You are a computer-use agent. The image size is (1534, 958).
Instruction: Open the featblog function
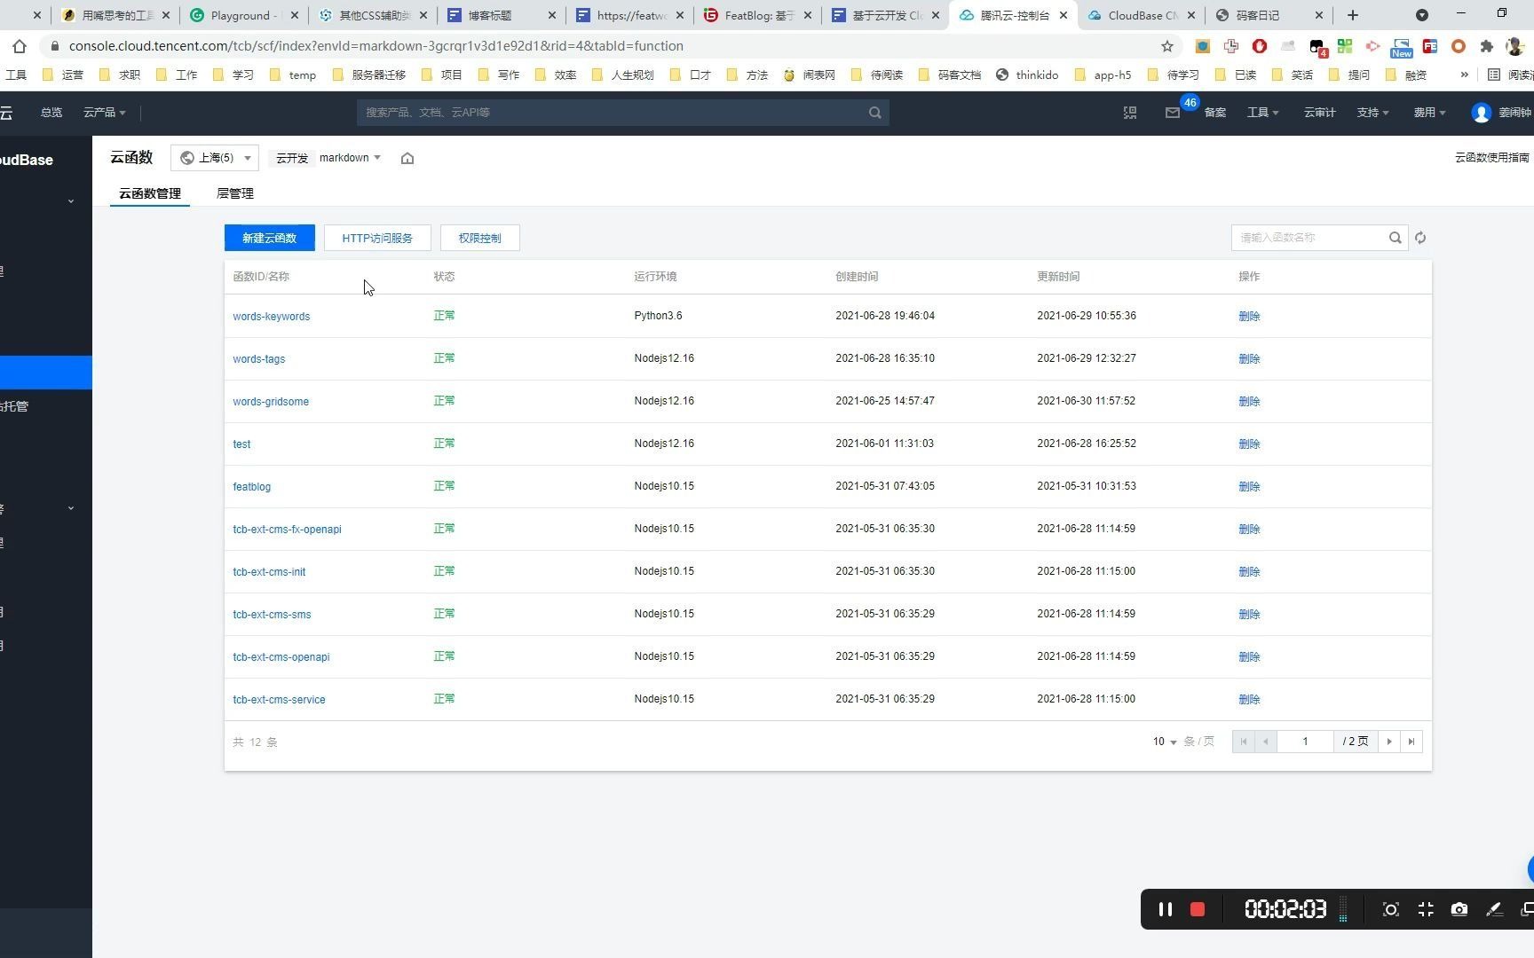251,487
